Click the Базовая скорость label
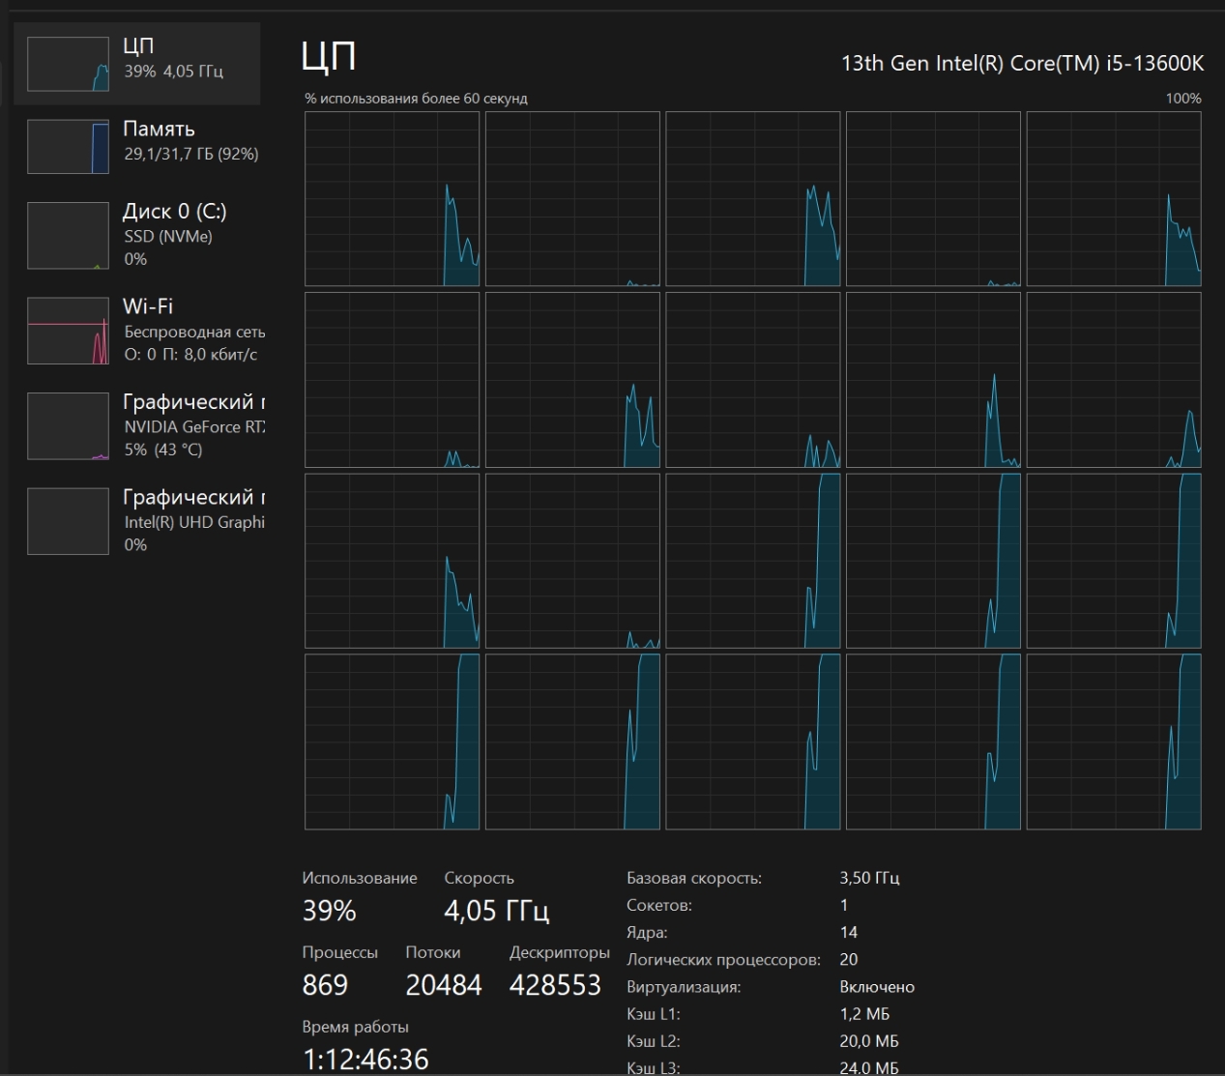 click(x=694, y=879)
